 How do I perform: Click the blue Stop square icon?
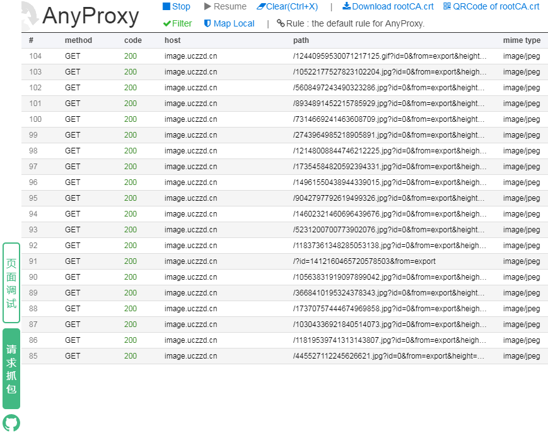tap(166, 6)
